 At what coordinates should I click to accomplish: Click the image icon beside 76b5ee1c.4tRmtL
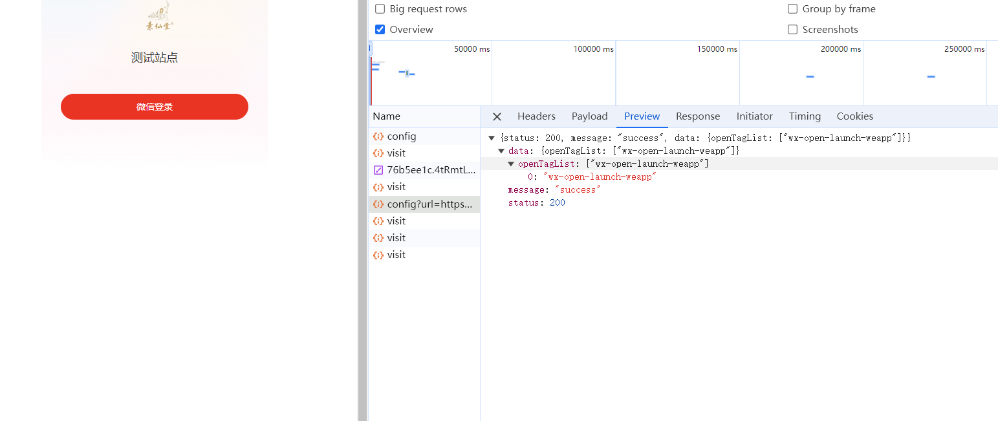378,170
